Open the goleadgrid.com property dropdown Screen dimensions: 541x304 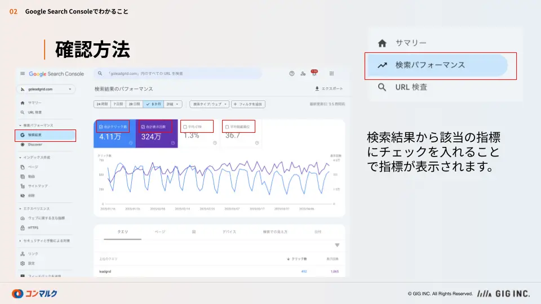pyautogui.click(x=46, y=90)
